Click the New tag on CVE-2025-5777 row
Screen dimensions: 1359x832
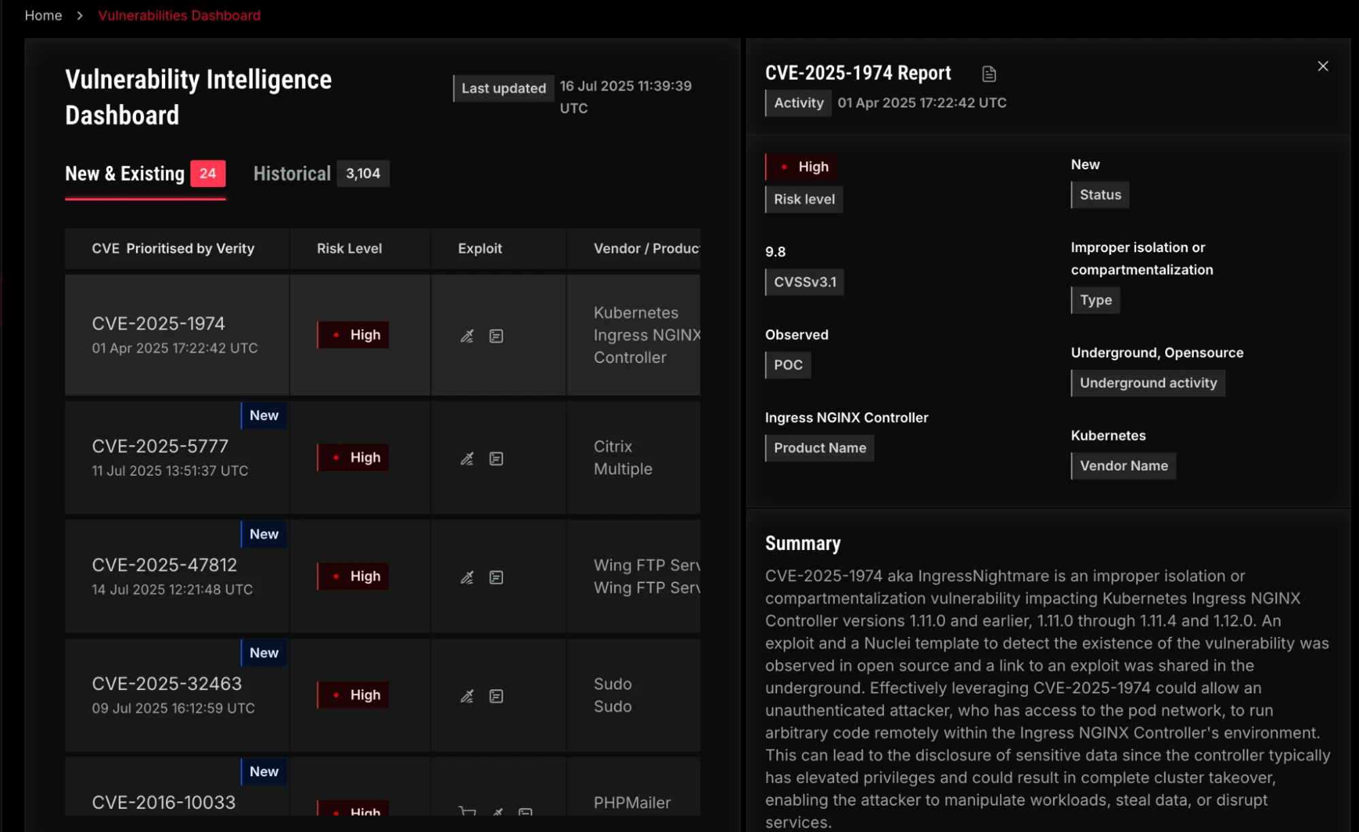click(x=264, y=415)
